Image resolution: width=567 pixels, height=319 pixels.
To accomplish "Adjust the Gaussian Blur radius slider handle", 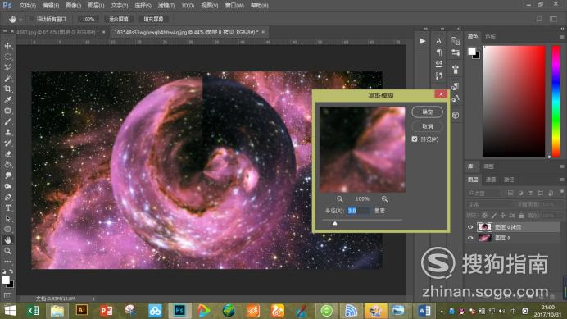I will 335,223.
